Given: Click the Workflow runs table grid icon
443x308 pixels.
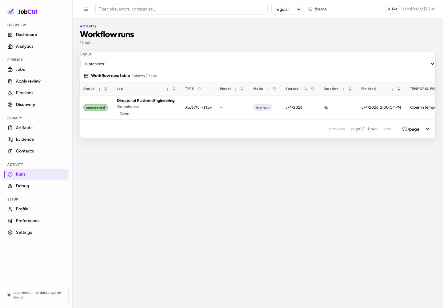Looking at the screenshot, I should coord(86,76).
